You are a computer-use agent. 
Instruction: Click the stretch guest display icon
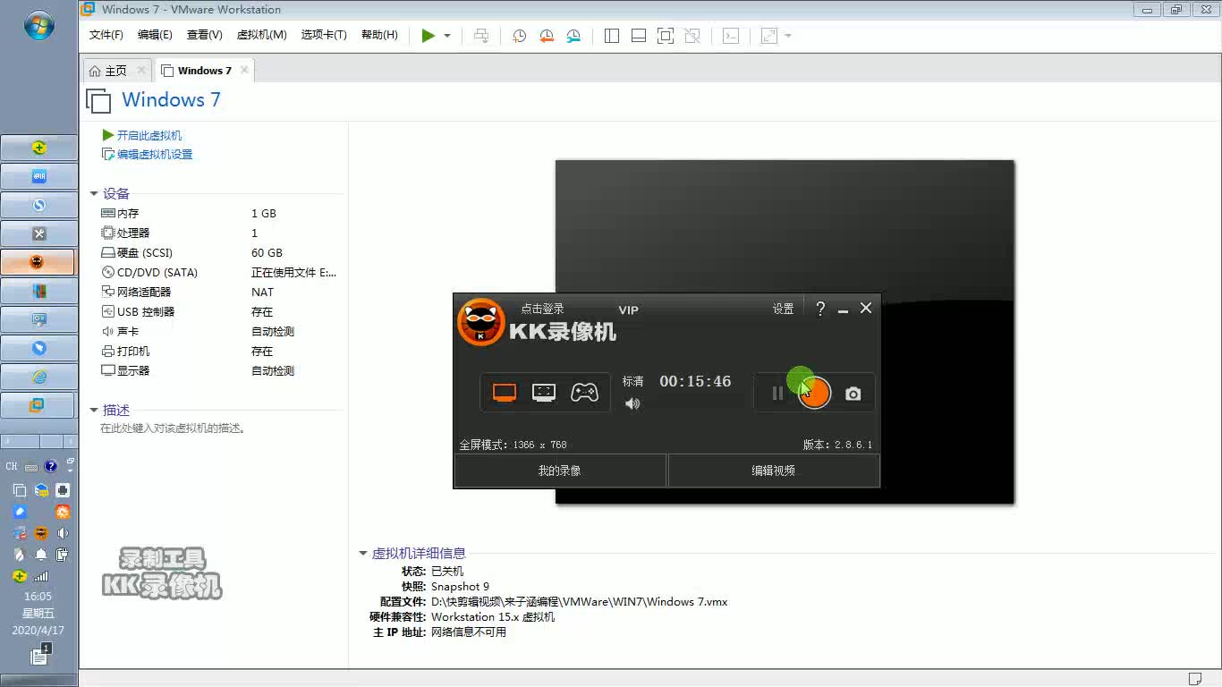tap(769, 36)
